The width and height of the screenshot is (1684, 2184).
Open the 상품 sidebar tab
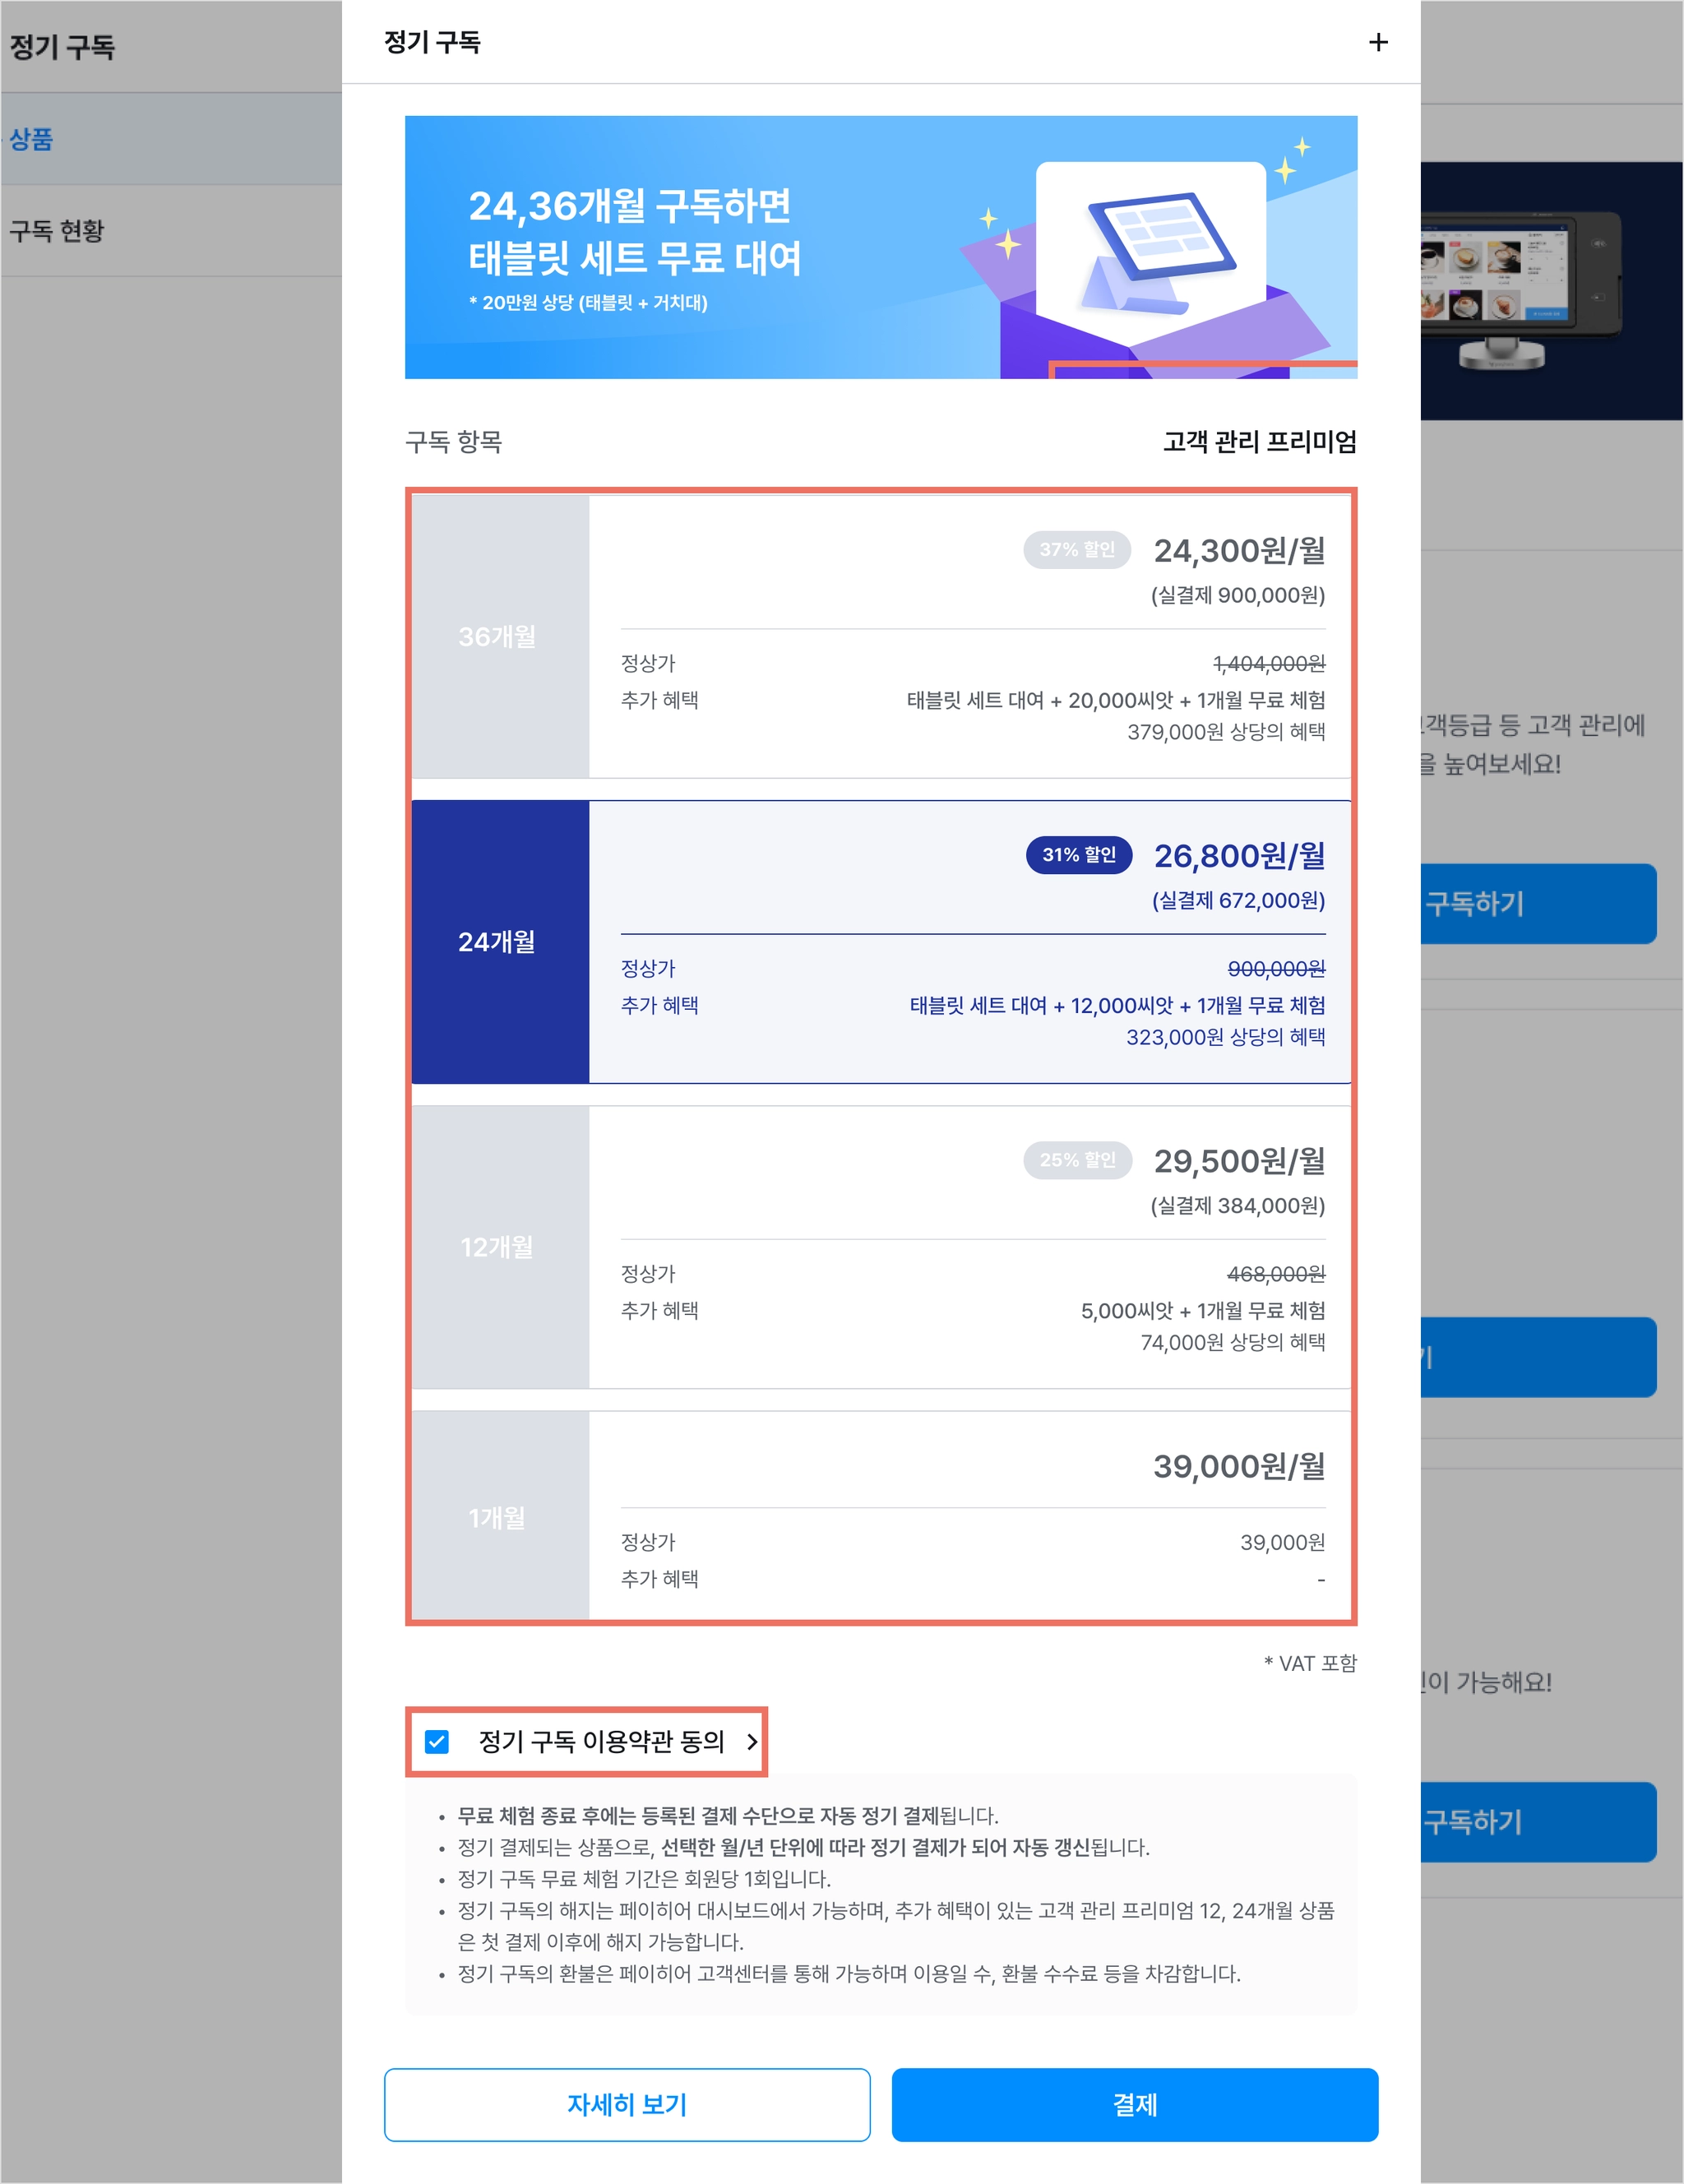pos(171,139)
